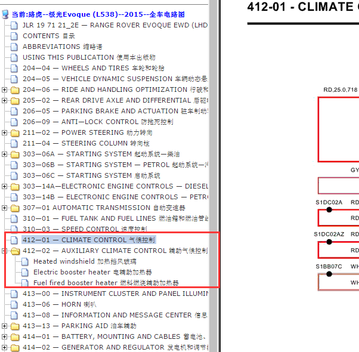
Task: Click the S1DC02AZ splice label in the diagram
Action: pos(329,234)
